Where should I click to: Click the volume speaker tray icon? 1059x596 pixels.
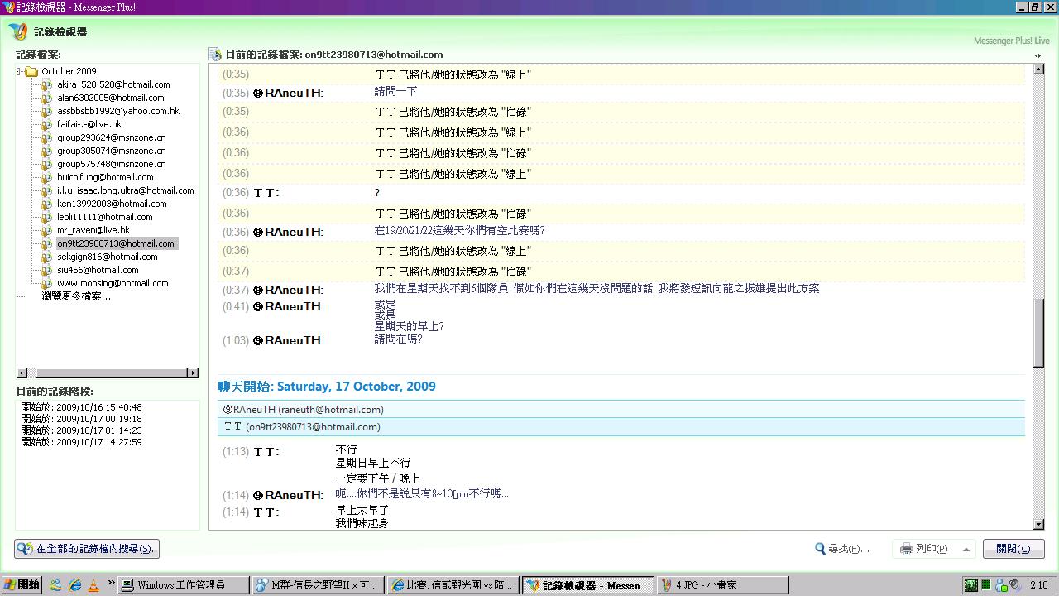click(x=1014, y=585)
